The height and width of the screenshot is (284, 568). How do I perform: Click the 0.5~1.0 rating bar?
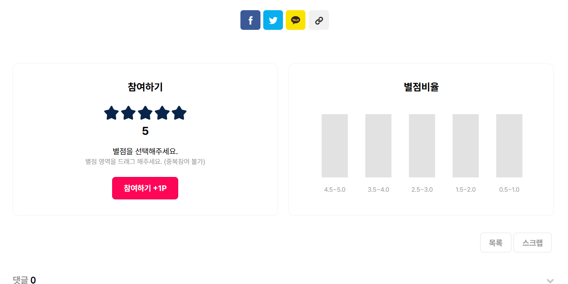coord(509,146)
